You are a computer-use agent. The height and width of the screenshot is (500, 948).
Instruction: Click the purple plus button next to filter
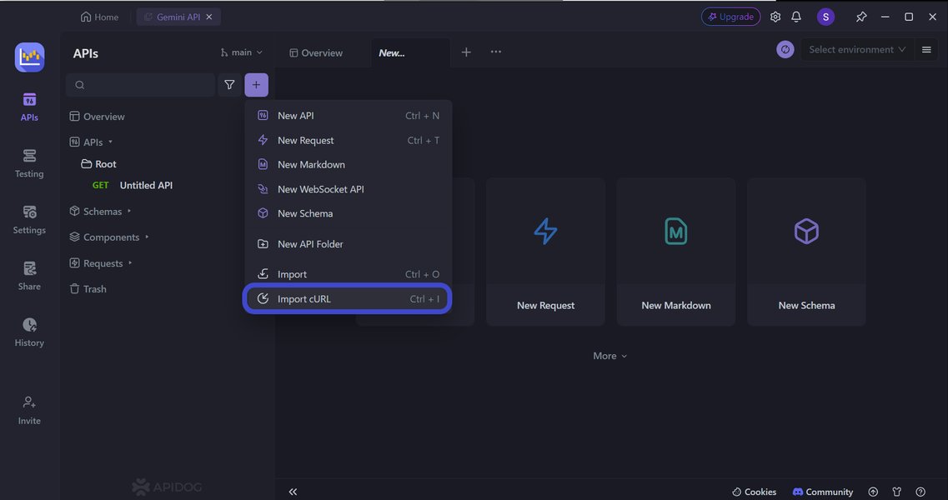256,85
